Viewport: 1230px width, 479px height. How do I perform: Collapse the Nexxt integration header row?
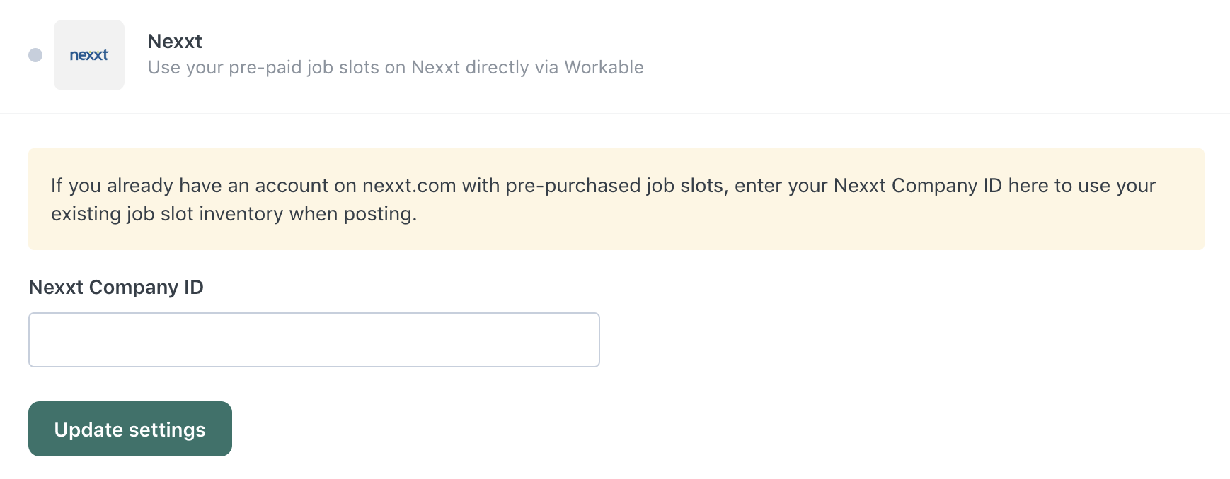pos(849,55)
